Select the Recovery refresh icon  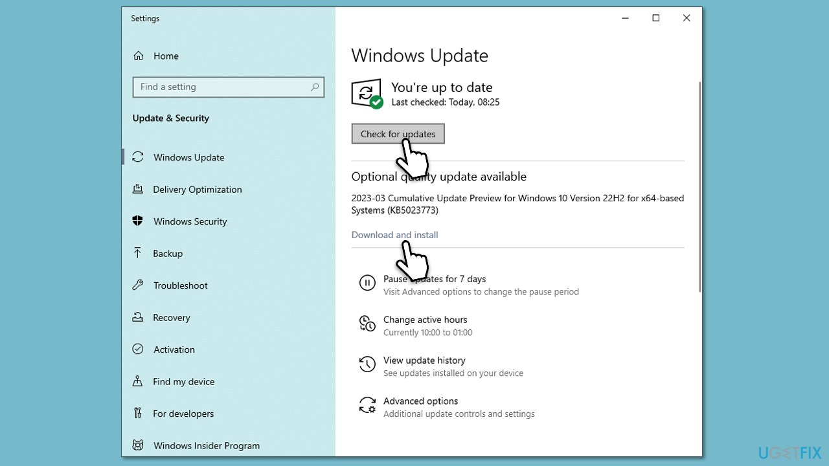pyautogui.click(x=138, y=317)
